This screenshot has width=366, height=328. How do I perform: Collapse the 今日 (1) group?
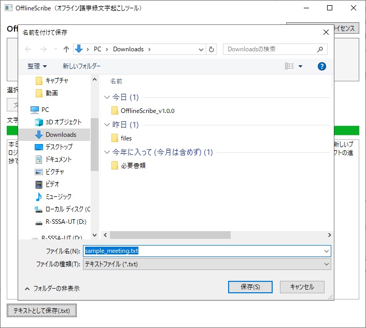tap(107, 97)
